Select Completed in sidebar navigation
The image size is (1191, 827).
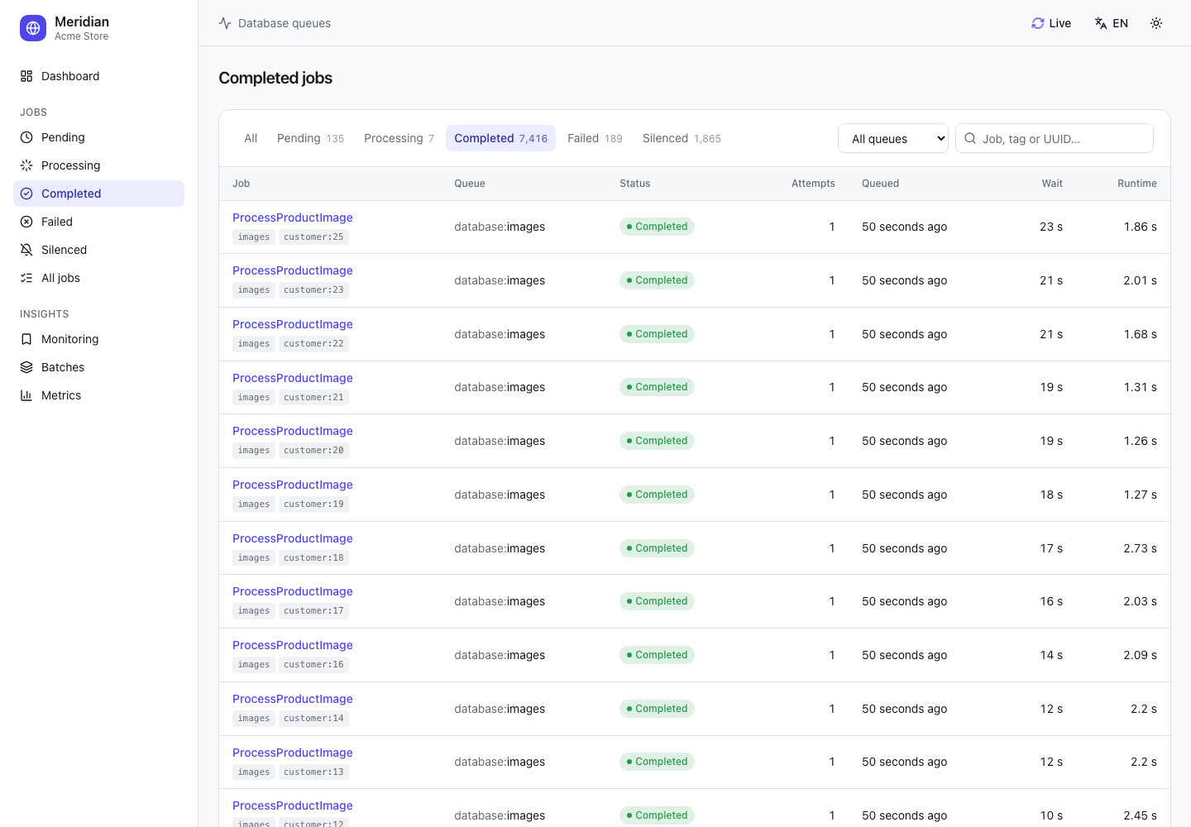98,194
